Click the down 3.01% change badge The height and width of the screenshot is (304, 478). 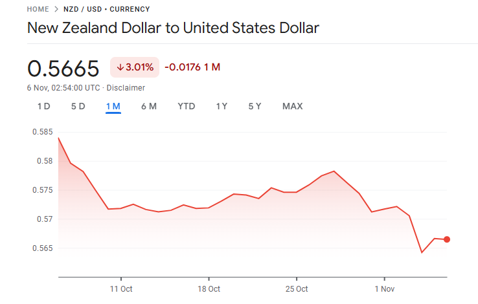click(x=135, y=67)
